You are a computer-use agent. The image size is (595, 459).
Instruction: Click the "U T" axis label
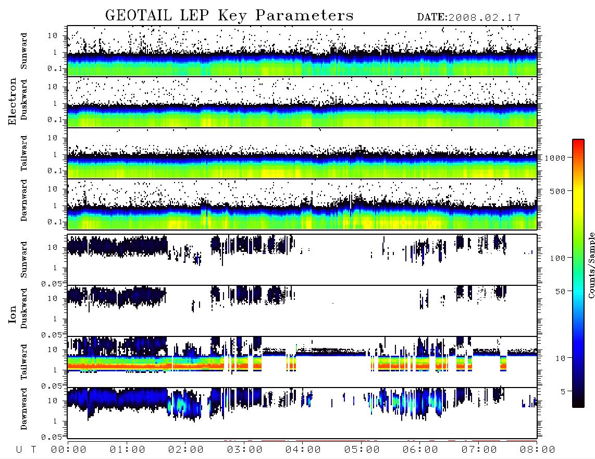pos(26,450)
